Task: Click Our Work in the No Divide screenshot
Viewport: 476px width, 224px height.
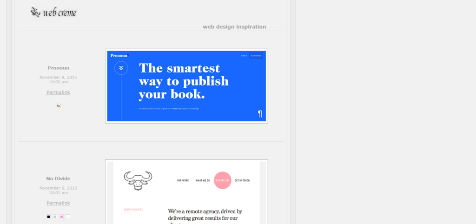Action: point(183,180)
